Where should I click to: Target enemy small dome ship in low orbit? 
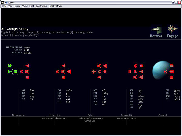click(x=141, y=66)
